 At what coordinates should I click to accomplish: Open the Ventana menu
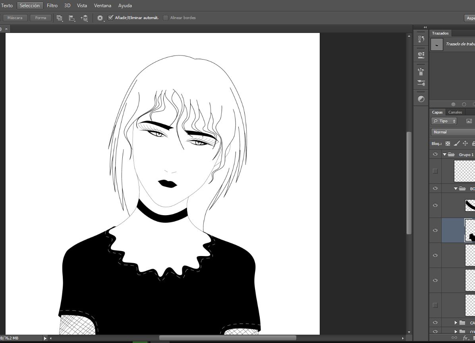click(102, 6)
